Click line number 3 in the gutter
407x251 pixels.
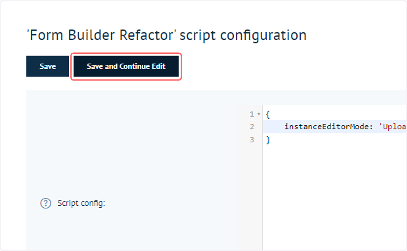(x=252, y=140)
